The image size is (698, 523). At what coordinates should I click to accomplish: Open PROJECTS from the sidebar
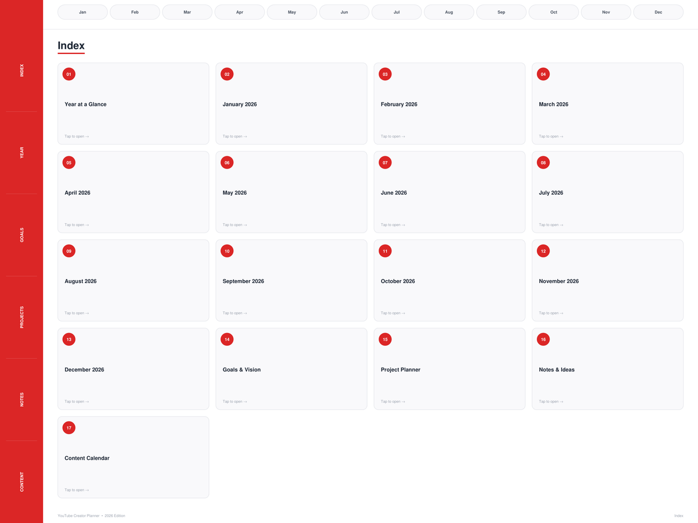point(22,317)
